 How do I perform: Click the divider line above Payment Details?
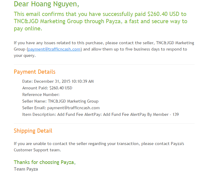[104, 64]
